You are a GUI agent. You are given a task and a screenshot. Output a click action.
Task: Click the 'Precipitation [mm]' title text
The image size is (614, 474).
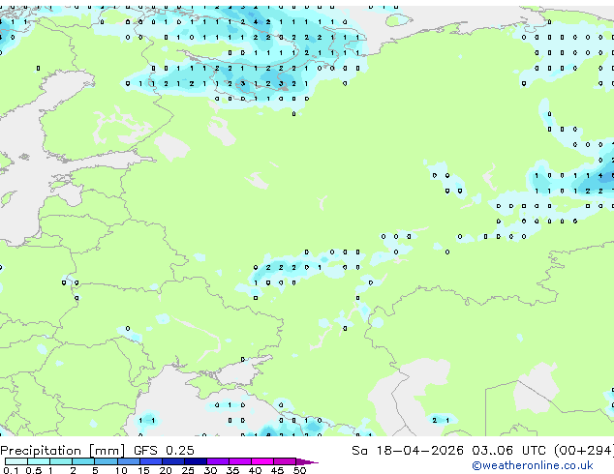63,451
